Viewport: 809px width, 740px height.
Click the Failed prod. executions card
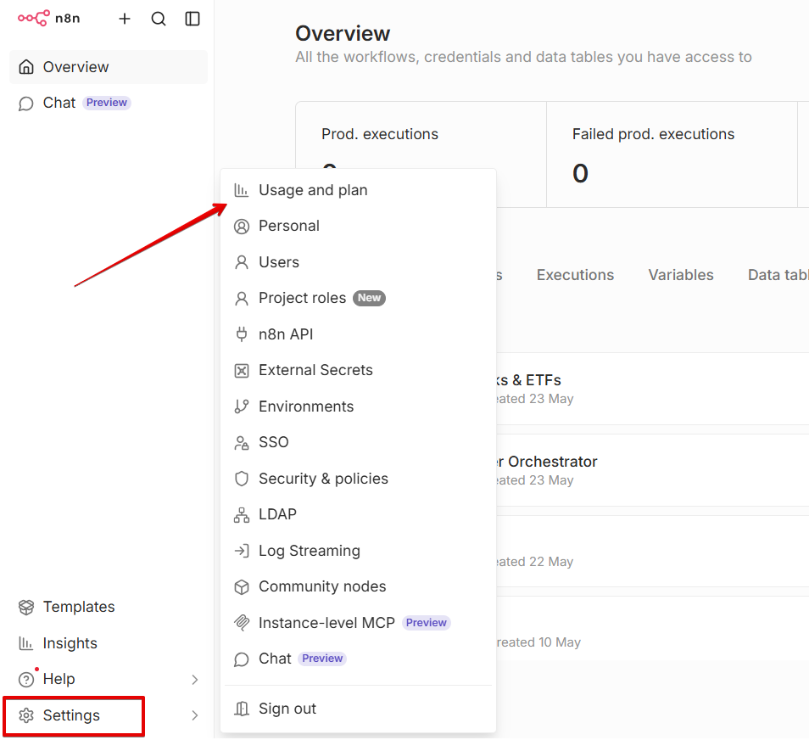(672, 155)
